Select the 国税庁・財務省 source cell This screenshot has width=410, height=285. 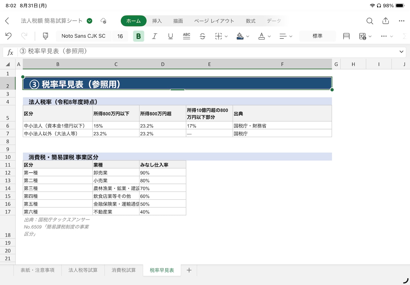point(282,126)
